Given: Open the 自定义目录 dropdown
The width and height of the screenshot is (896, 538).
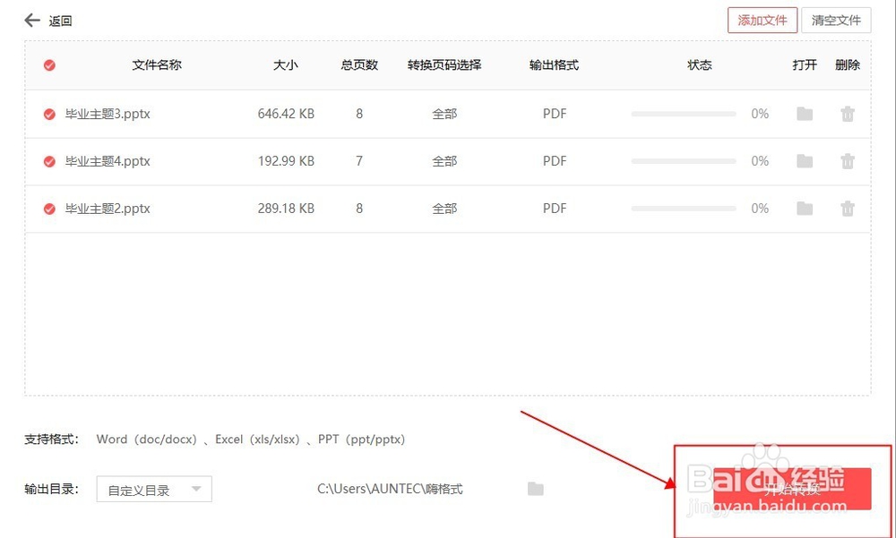Looking at the screenshot, I should 153,489.
